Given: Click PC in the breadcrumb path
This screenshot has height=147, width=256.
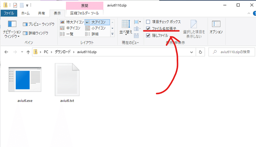Looking at the screenshot, I should (46, 52).
